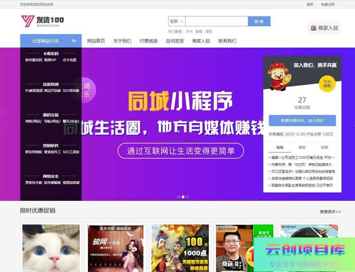This screenshot has width=355, height=272.
Task: Open the cat product thumbnail
Action: click(x=51, y=247)
